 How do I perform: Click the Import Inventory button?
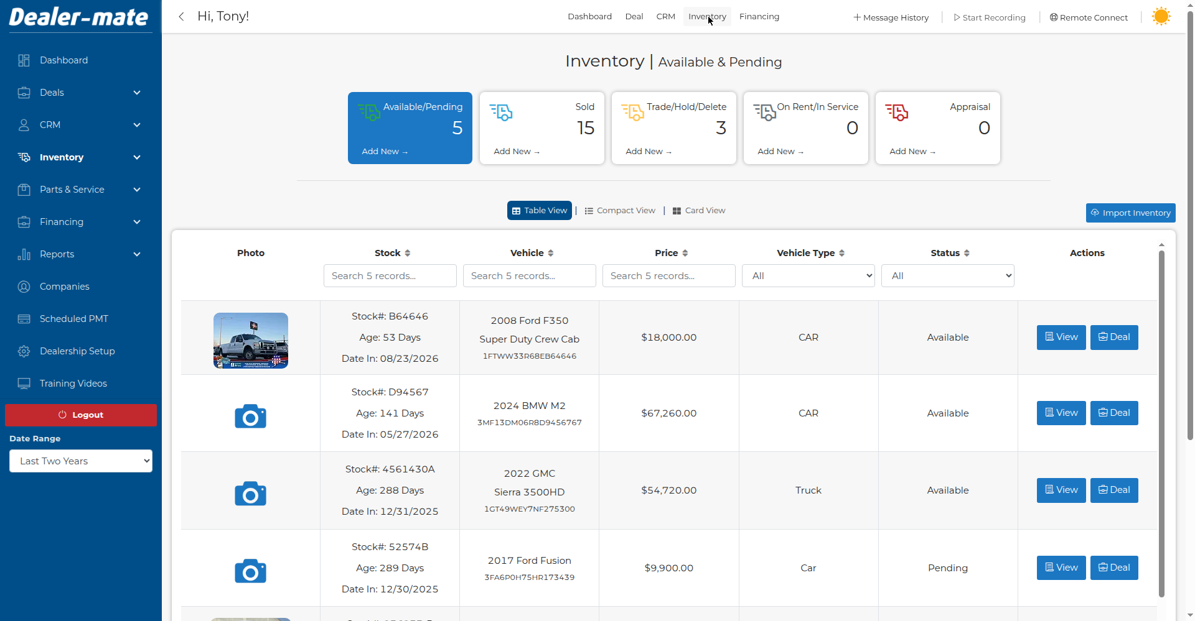[x=1131, y=213]
